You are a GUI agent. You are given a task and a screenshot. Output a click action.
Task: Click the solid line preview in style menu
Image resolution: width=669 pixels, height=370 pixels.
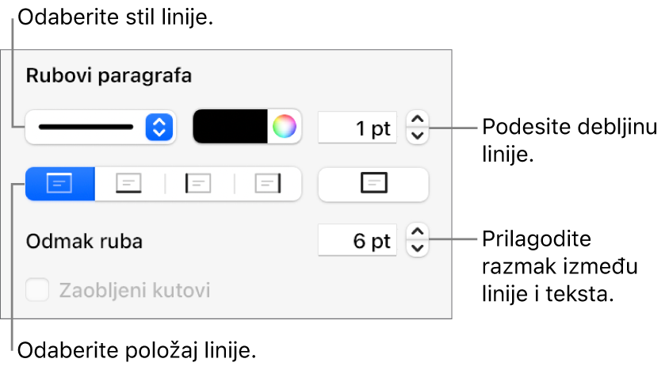coord(86,127)
